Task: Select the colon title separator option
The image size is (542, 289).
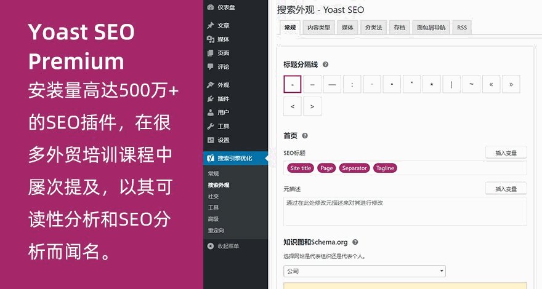Action: [x=352, y=84]
